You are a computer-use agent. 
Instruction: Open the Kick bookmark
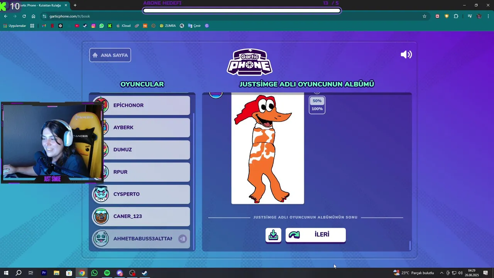point(110,26)
